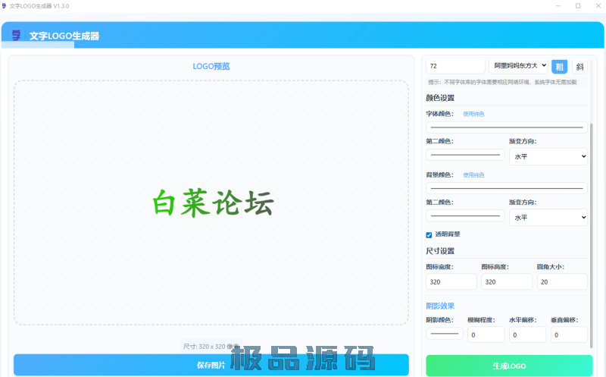606x377 pixels.
Task: Click the app logo icon in the blue header
Action: point(17,35)
